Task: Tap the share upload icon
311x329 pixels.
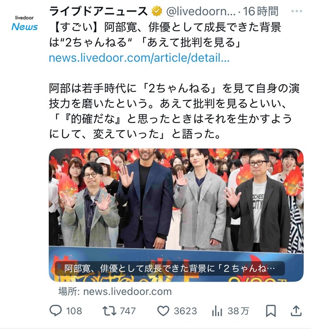Action: [x=296, y=311]
